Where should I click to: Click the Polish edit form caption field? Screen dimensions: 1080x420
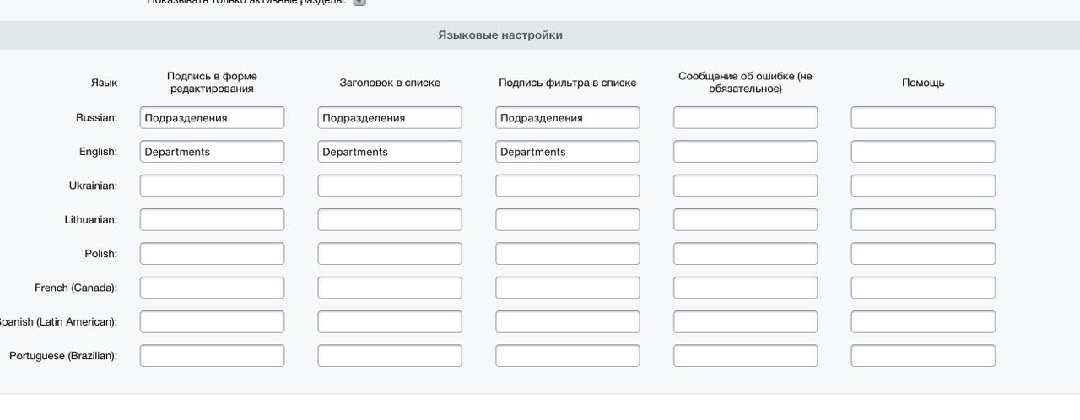(x=212, y=254)
